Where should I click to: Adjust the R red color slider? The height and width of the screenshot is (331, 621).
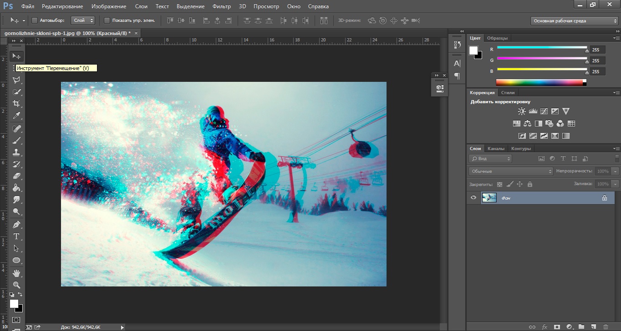(542, 47)
